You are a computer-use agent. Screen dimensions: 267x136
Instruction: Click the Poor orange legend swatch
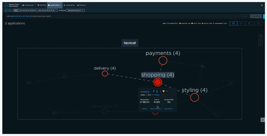[202, 23]
